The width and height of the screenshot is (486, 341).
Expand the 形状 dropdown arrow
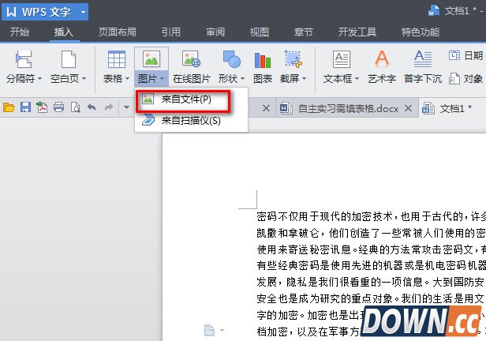pos(242,79)
